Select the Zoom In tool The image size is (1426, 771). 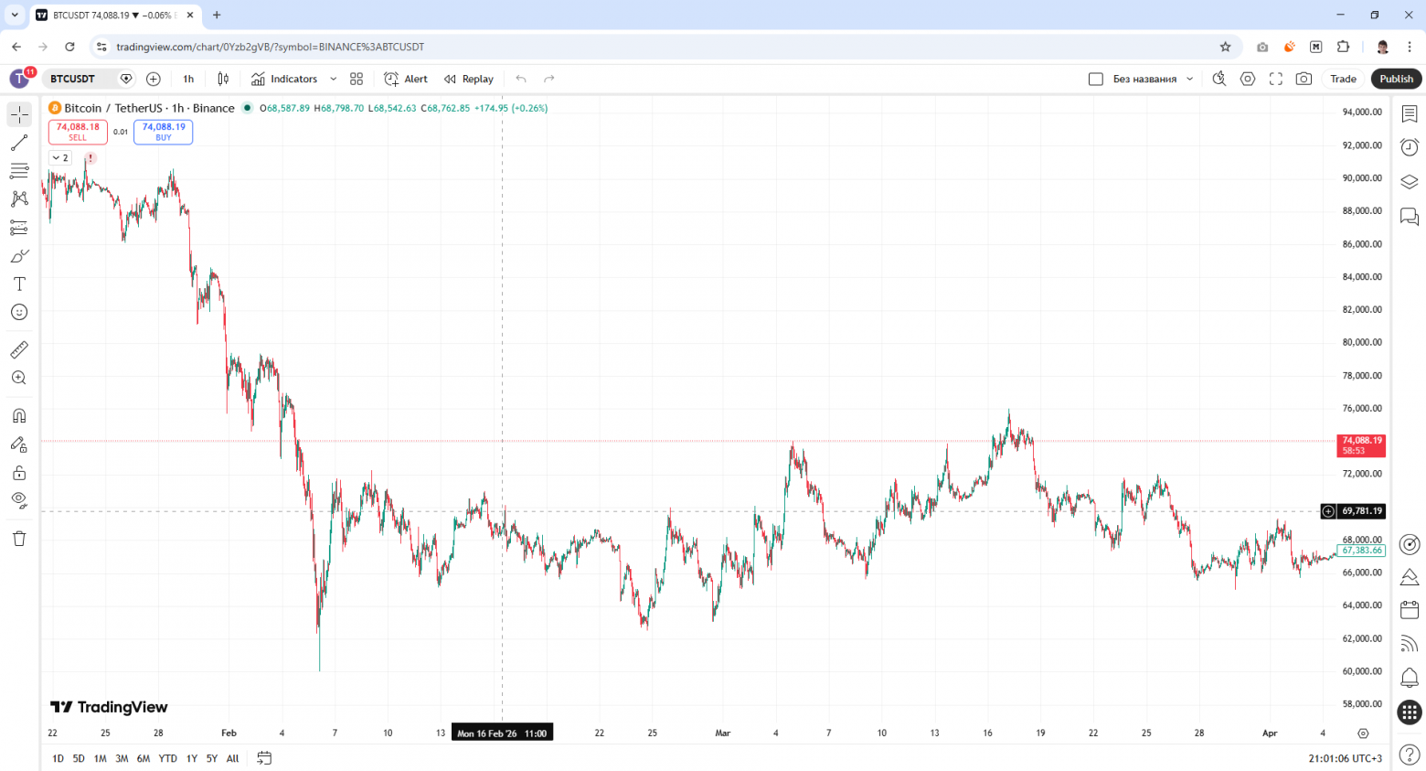(19, 378)
